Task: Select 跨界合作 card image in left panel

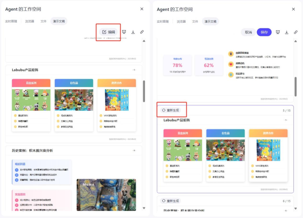Action: [x=117, y=100]
